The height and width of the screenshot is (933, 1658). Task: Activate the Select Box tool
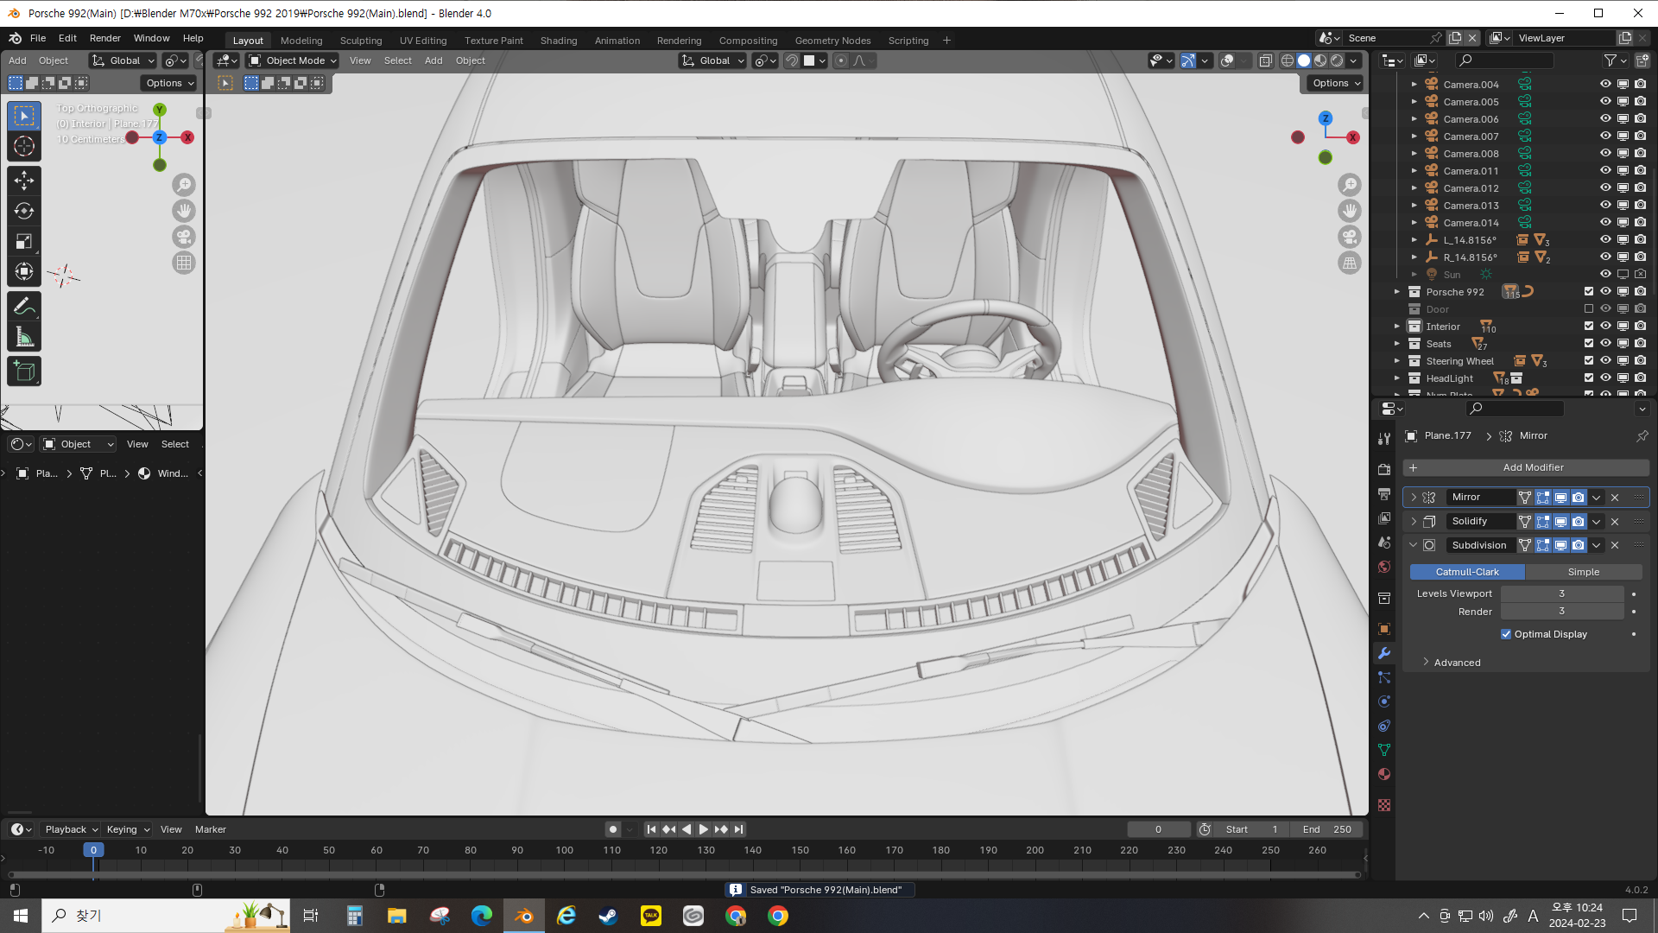click(x=24, y=116)
